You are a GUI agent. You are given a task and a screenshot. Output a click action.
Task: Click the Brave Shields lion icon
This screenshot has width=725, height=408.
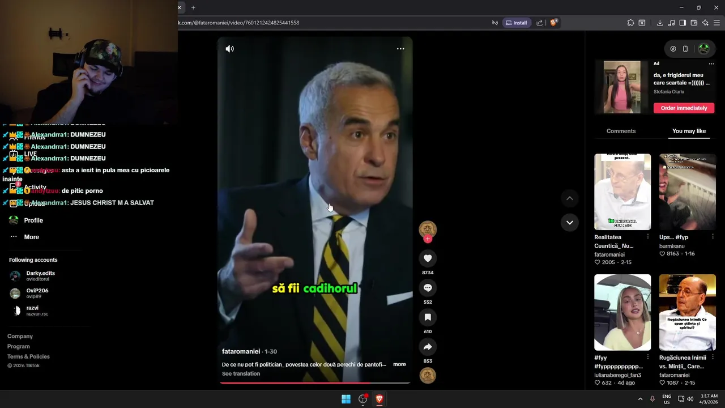[x=553, y=23]
